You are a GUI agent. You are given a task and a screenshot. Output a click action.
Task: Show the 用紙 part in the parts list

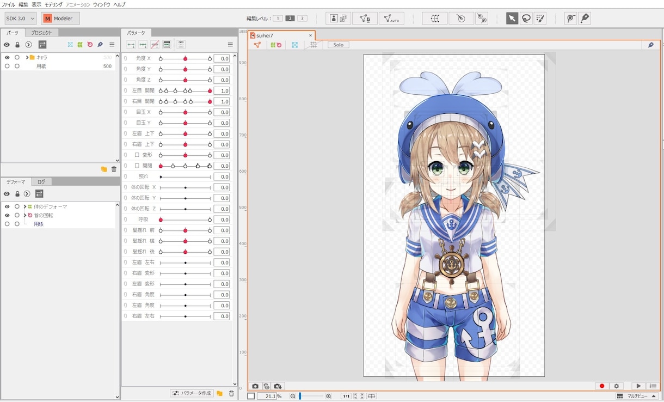[x=7, y=66]
